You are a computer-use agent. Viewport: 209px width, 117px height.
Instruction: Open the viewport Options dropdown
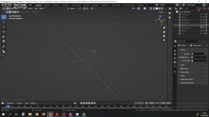[x=162, y=12]
